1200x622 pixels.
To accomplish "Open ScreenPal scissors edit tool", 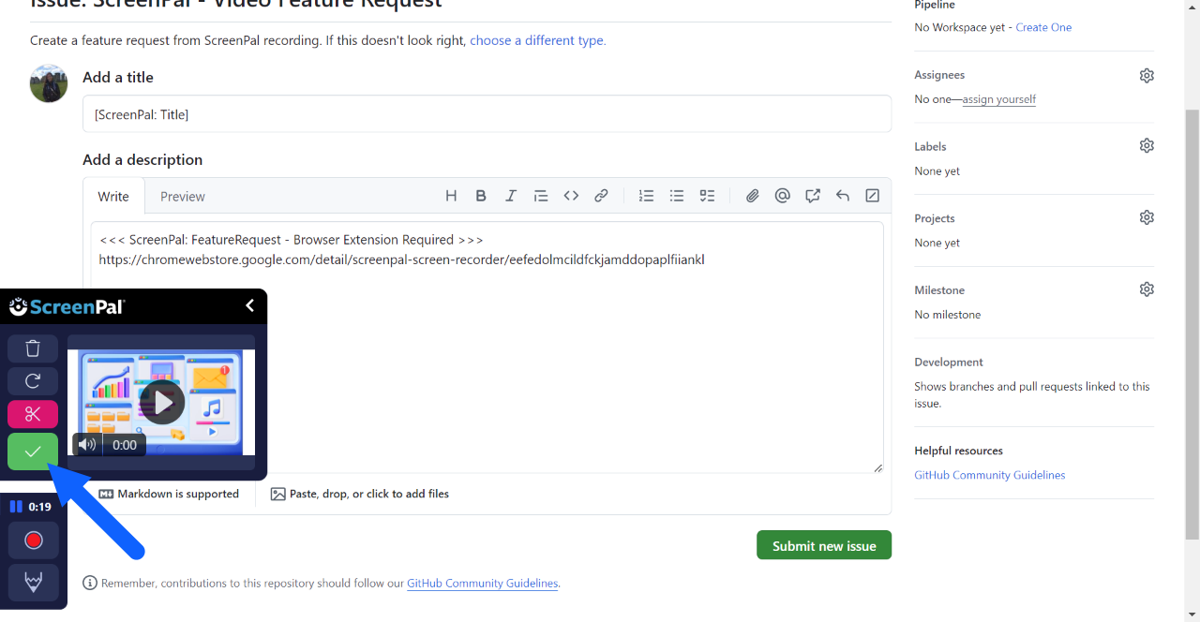I will point(33,414).
